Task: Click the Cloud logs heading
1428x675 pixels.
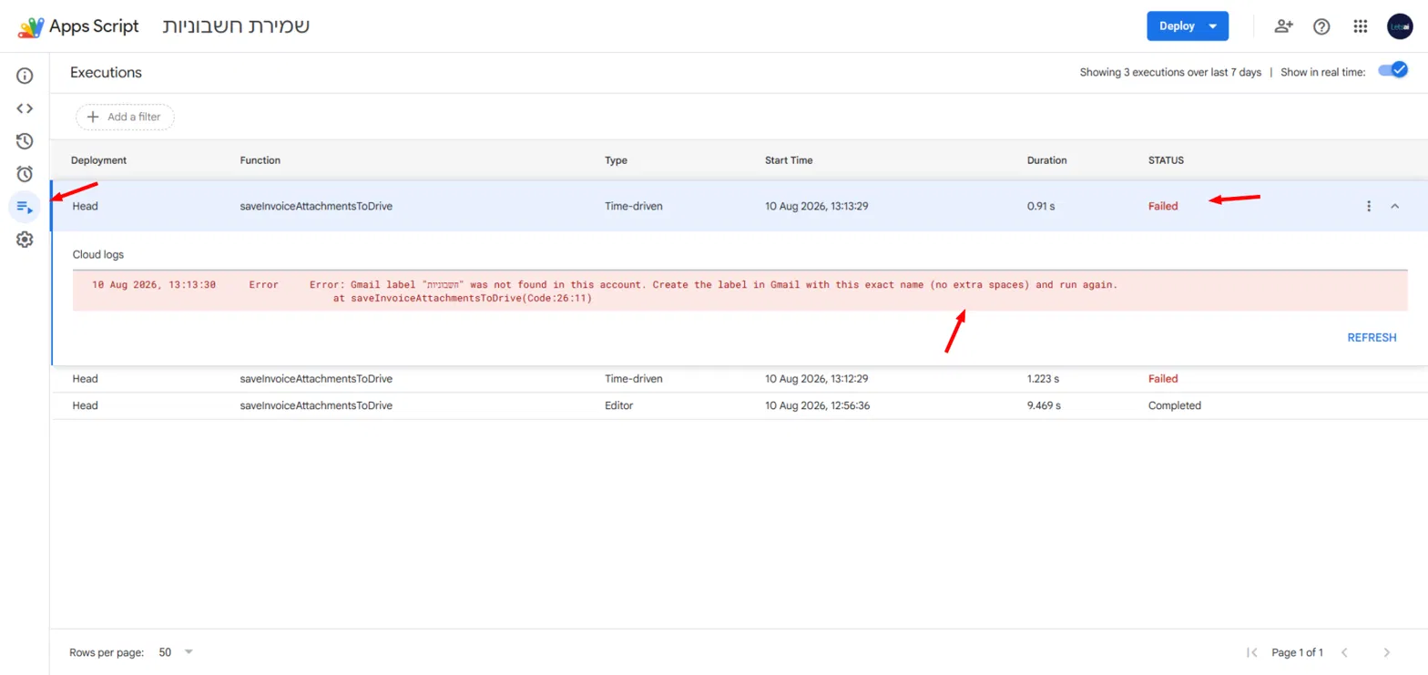Action: click(97, 255)
